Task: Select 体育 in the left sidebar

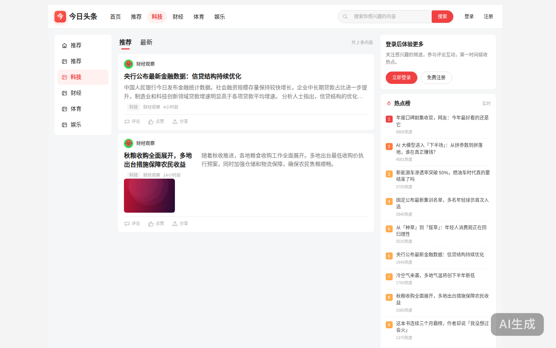Action: click(83, 109)
